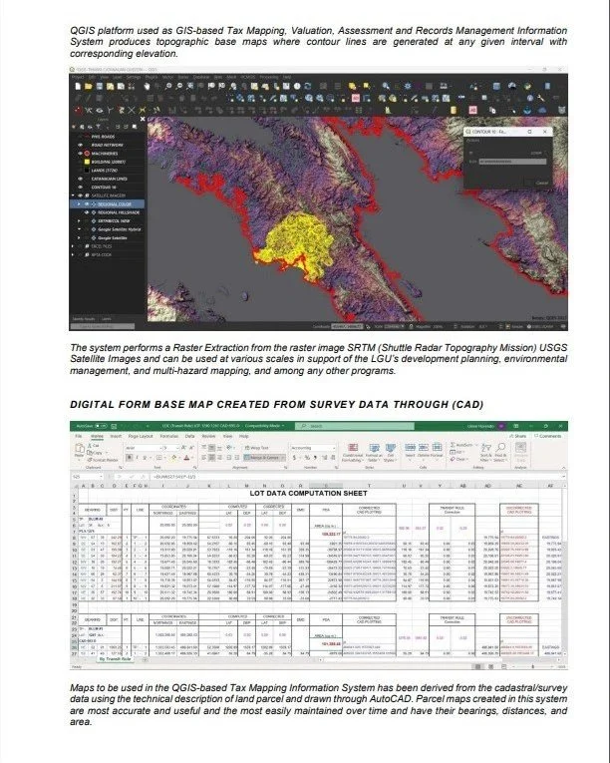The image size is (610, 763).
Task: Switch to Excel Page Layout tab
Action: [141, 437]
